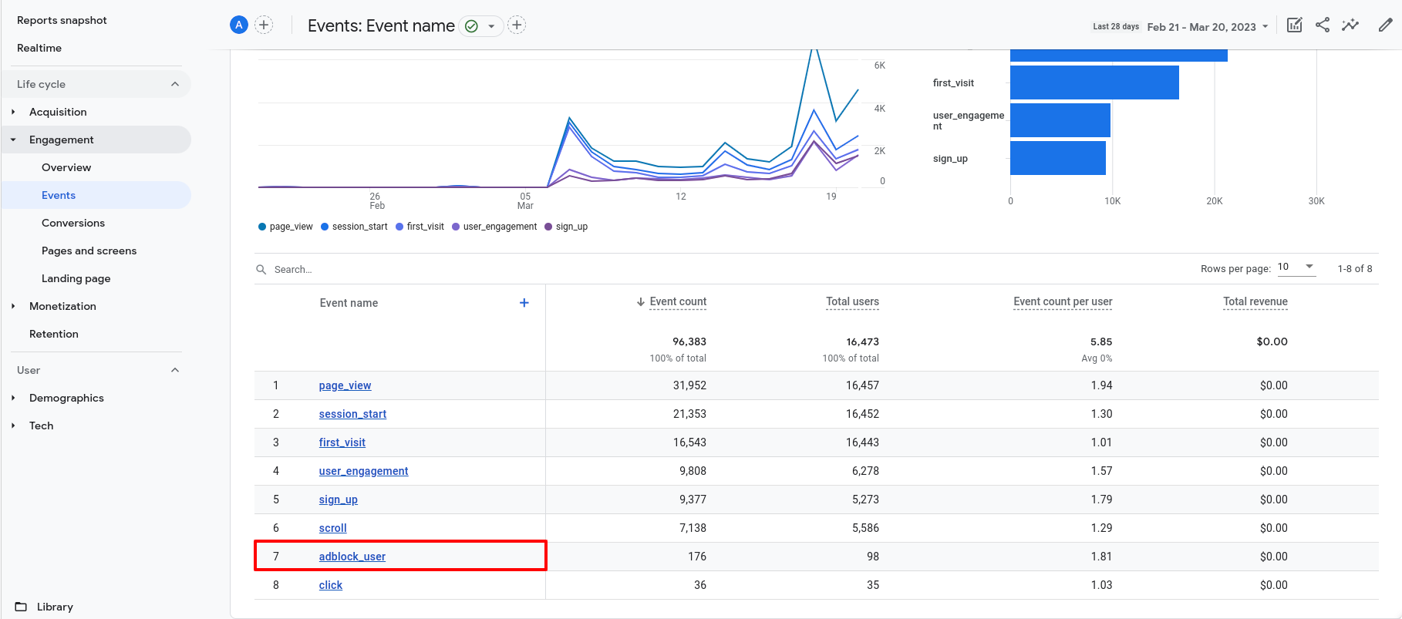This screenshot has width=1402, height=619.
Task: Add a dimension with blue plus icon
Action: [524, 303]
